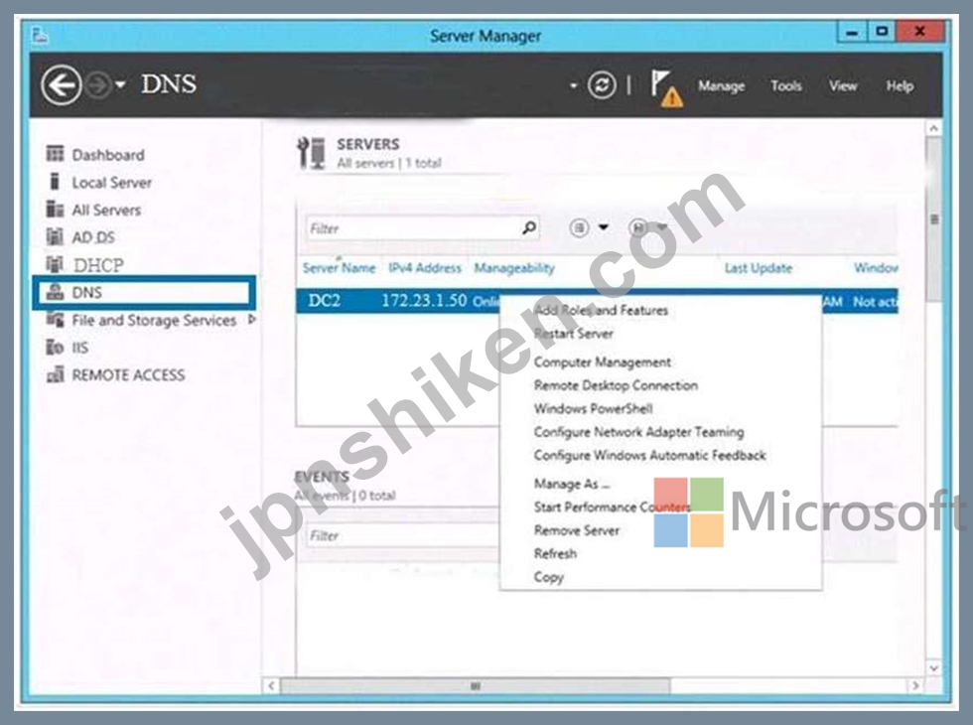Launch Windows PowerShell from context menu
Viewport: 973px width, 725px height.
pyautogui.click(x=594, y=408)
